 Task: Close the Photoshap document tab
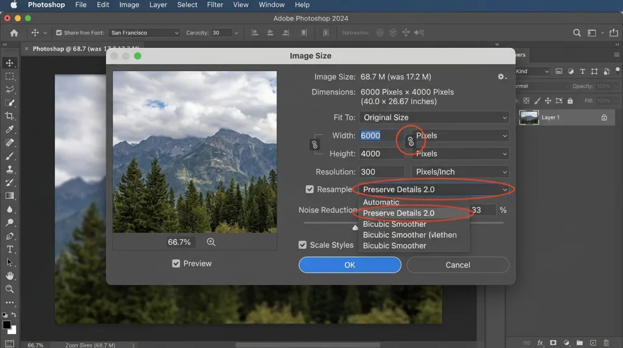pos(26,49)
